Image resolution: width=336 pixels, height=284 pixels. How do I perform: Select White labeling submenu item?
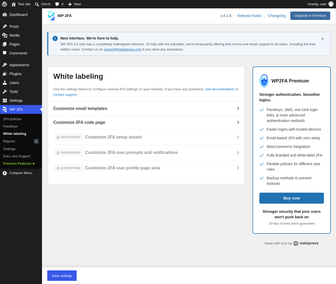[15, 133]
